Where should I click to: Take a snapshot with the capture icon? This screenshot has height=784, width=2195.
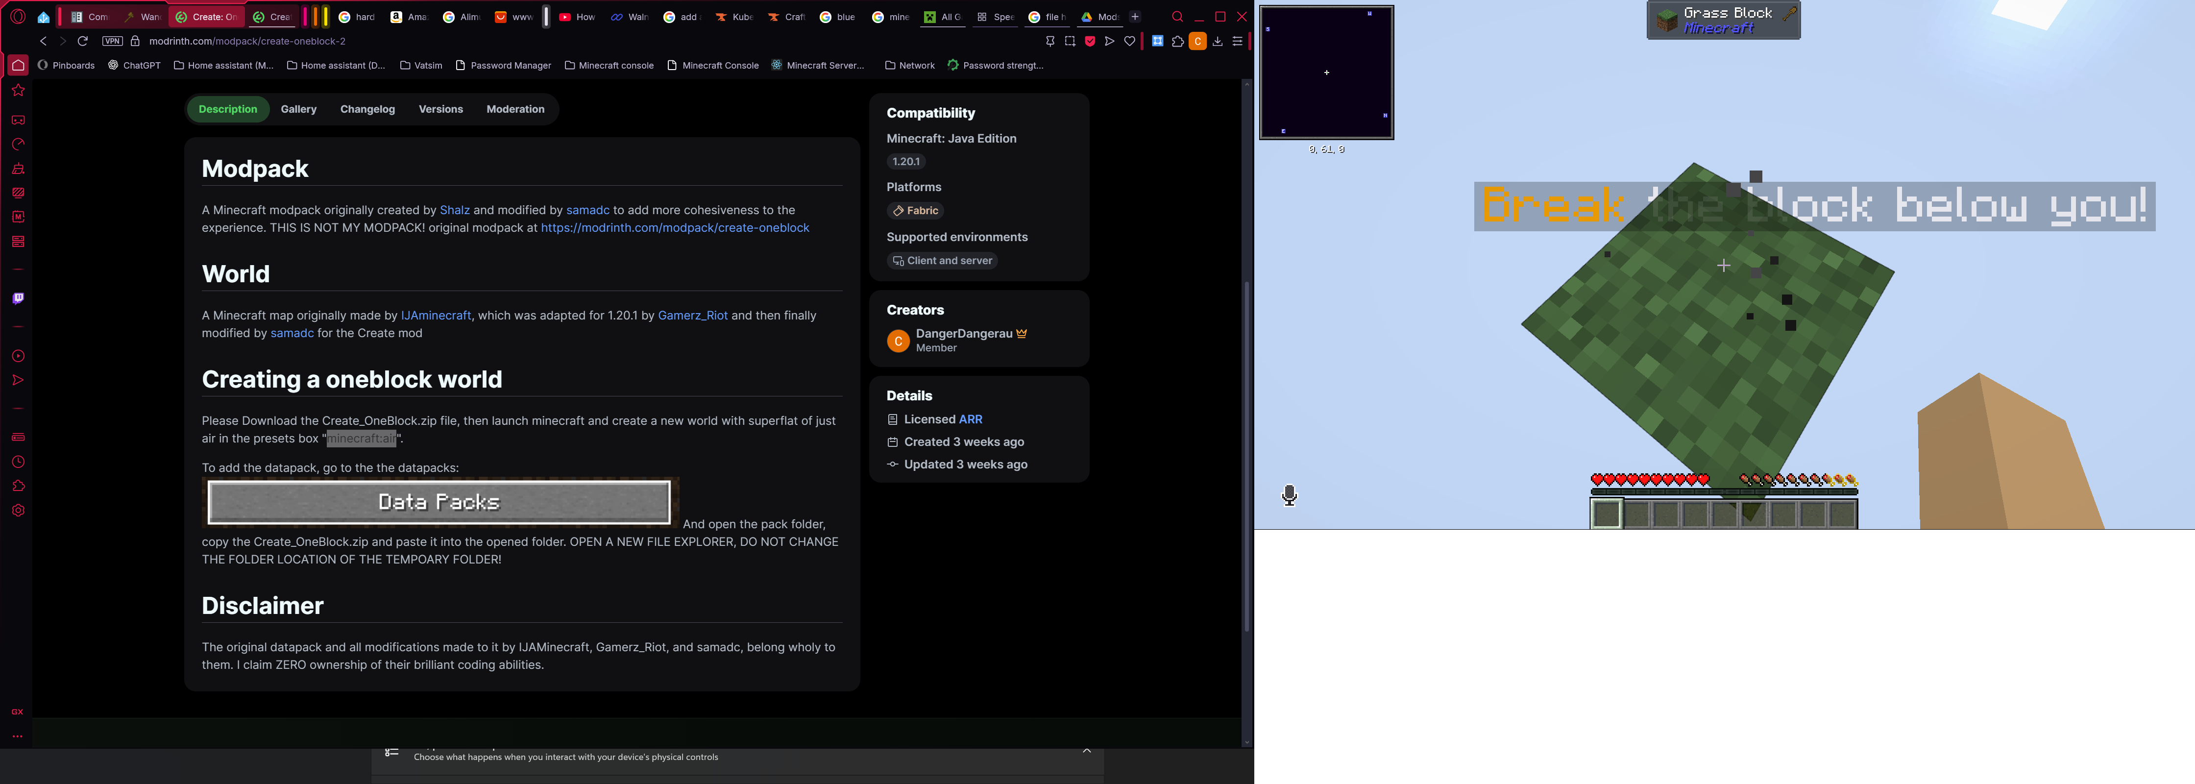pos(1070,41)
